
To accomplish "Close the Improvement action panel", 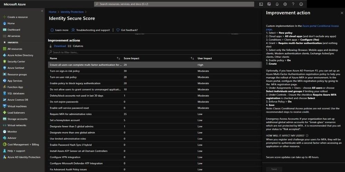I will [342, 13].
